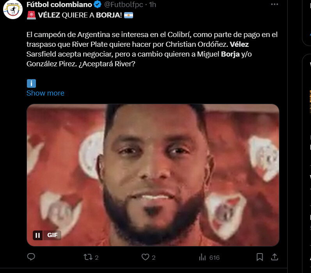Expand tweet text with Show more

coord(45,93)
